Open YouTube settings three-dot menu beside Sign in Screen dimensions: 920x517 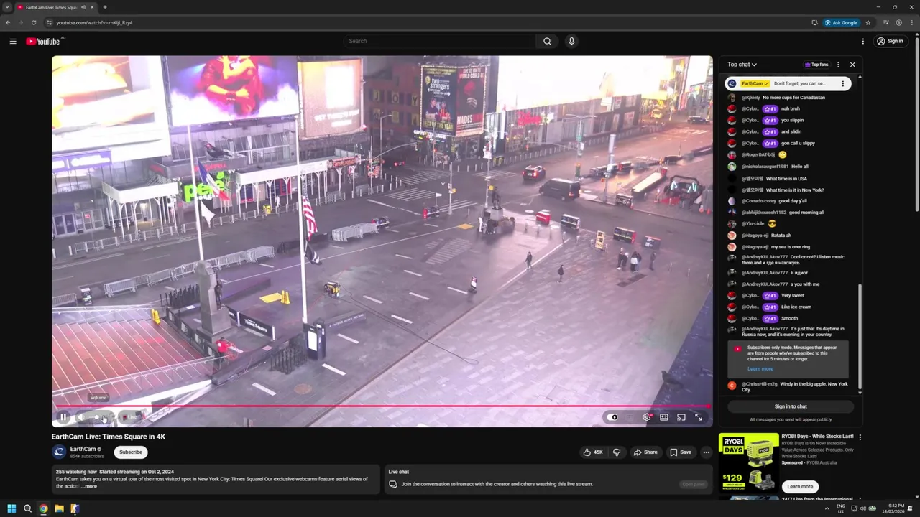(863, 41)
